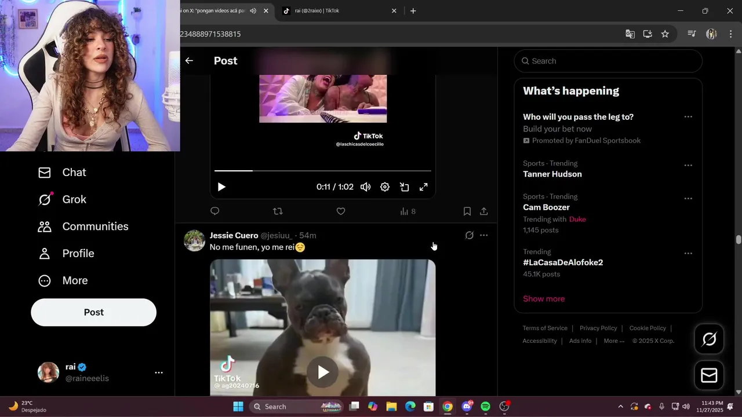
Task: View analytics showing 8 views
Action: [408, 211]
